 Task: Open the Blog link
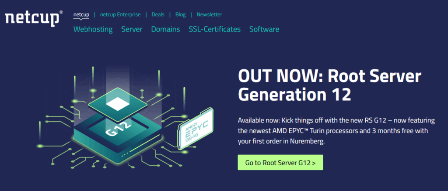[181, 14]
